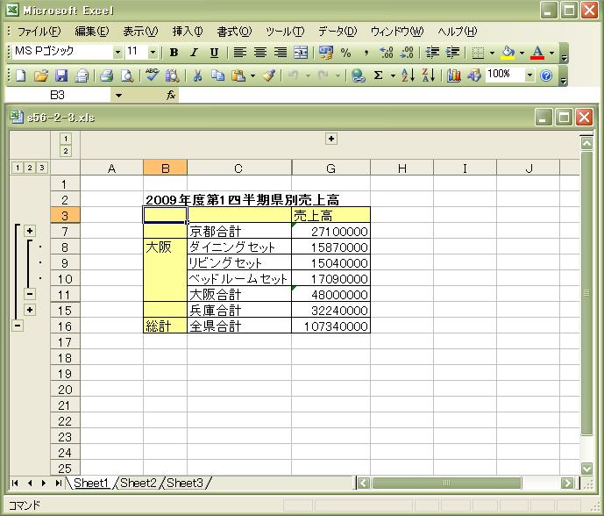
Task: Toggle Bold formatting
Action: pos(174,53)
